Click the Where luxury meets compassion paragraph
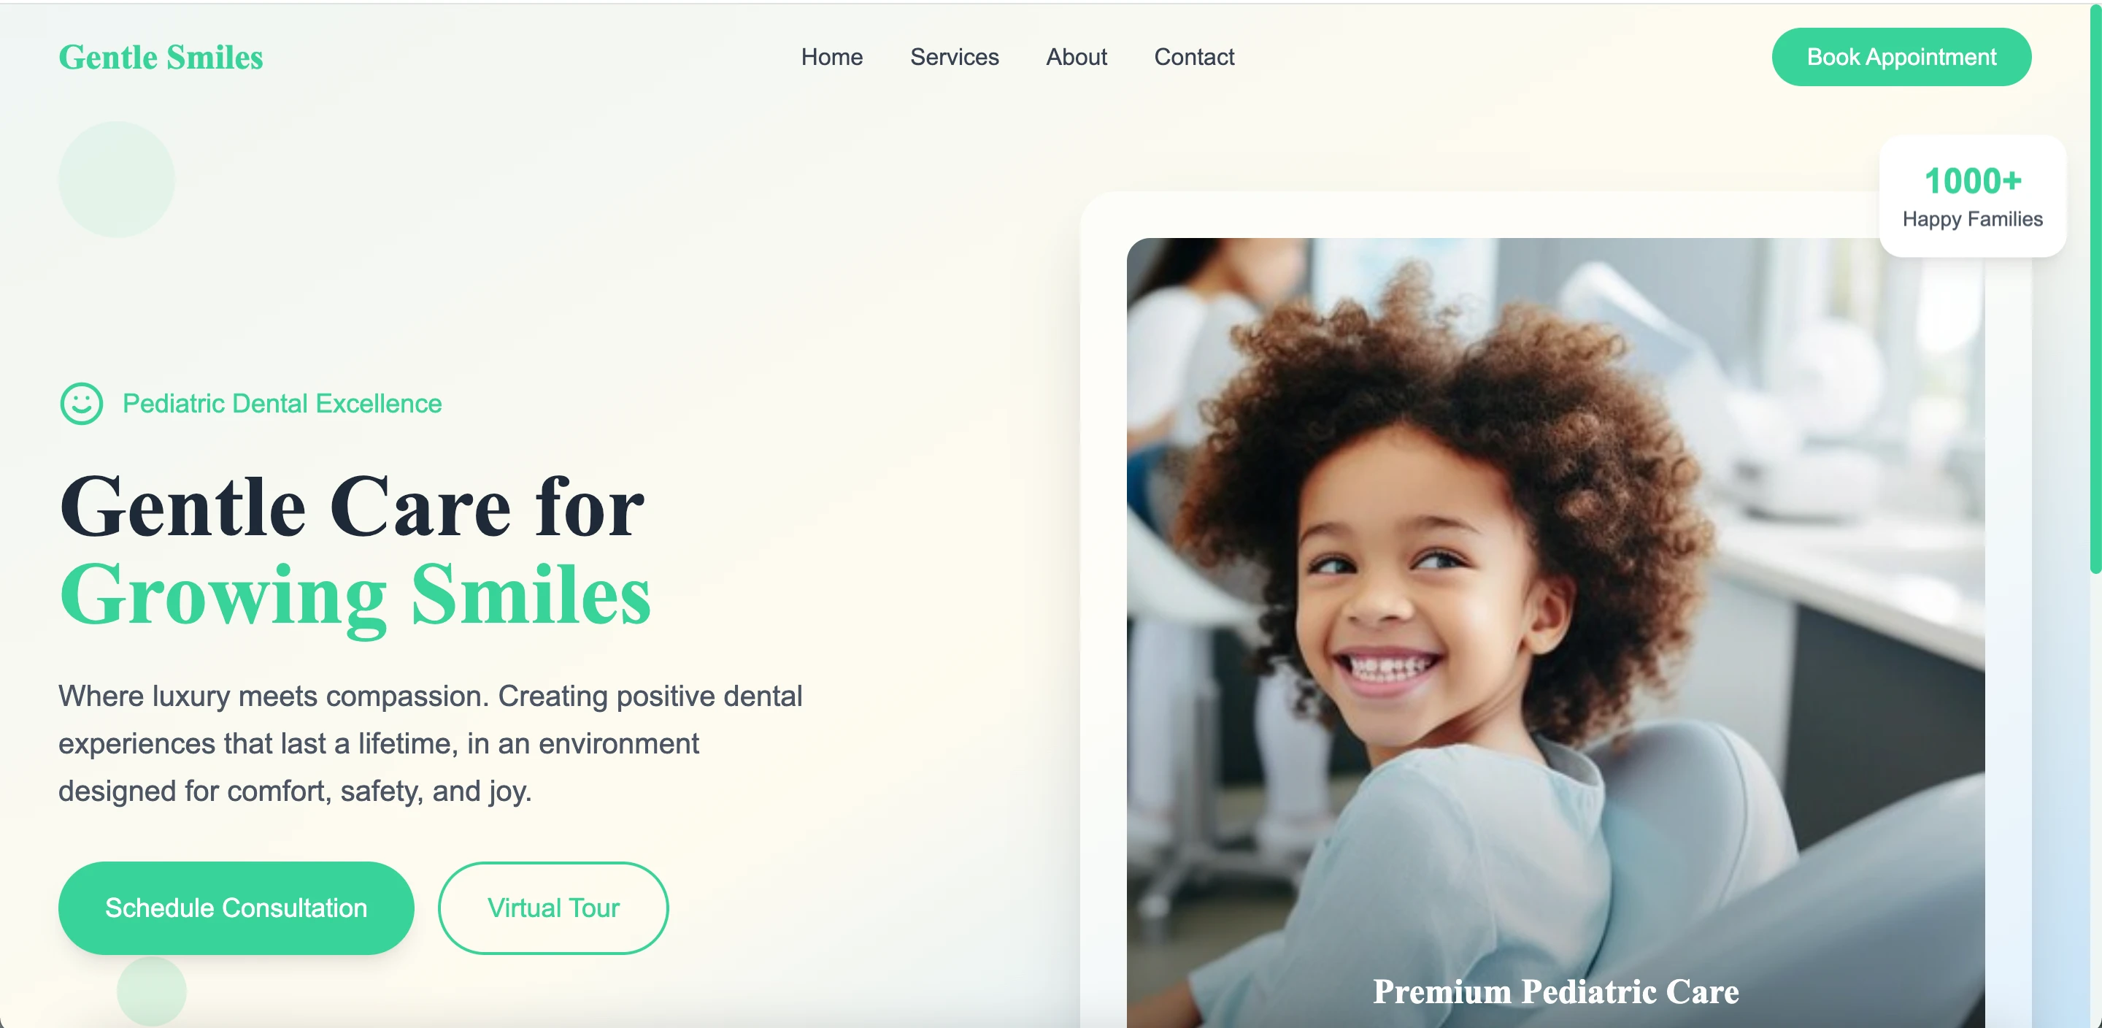This screenshot has width=2102, height=1028. pyautogui.click(x=430, y=743)
